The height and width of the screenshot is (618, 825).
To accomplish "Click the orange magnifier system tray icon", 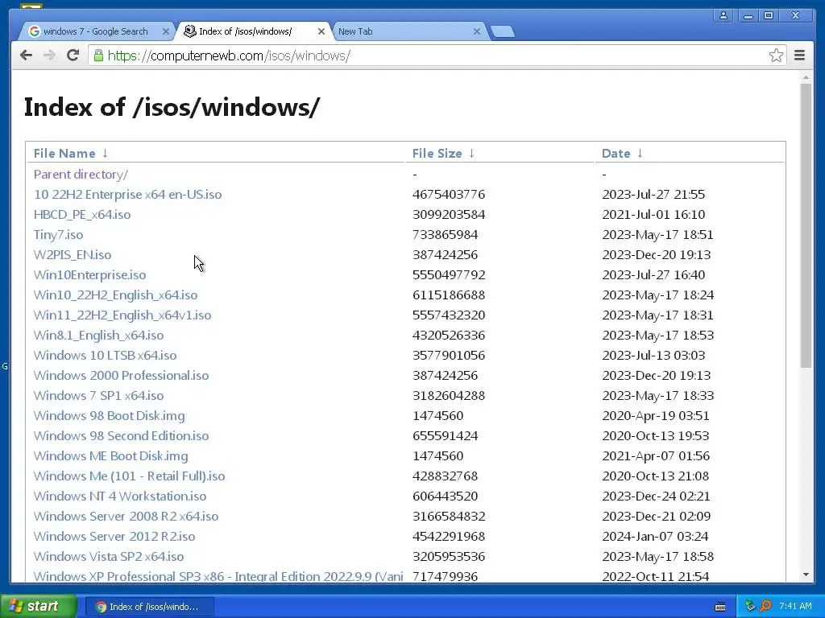I will tap(765, 606).
